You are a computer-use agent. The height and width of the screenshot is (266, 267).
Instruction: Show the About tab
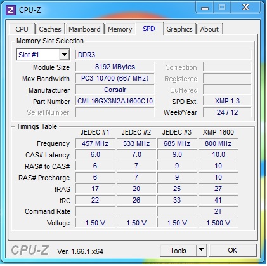click(209, 29)
